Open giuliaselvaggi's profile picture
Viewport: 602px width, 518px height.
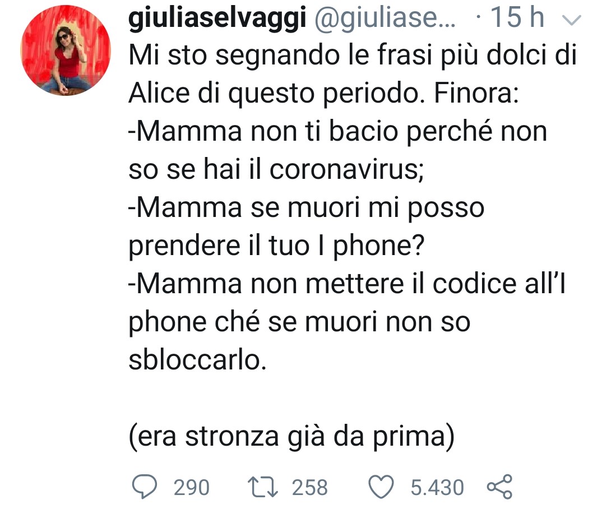click(x=65, y=50)
